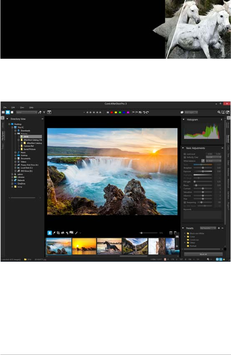Select the running horse thumbnail
Image resolution: width=231 pixels, height=355 pixels.
tap(109, 246)
